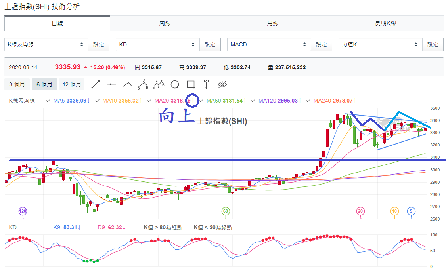The width and height of the screenshot is (446, 272).
Task: Select the straight line drawing tool
Action: pyautogui.click(x=95, y=84)
